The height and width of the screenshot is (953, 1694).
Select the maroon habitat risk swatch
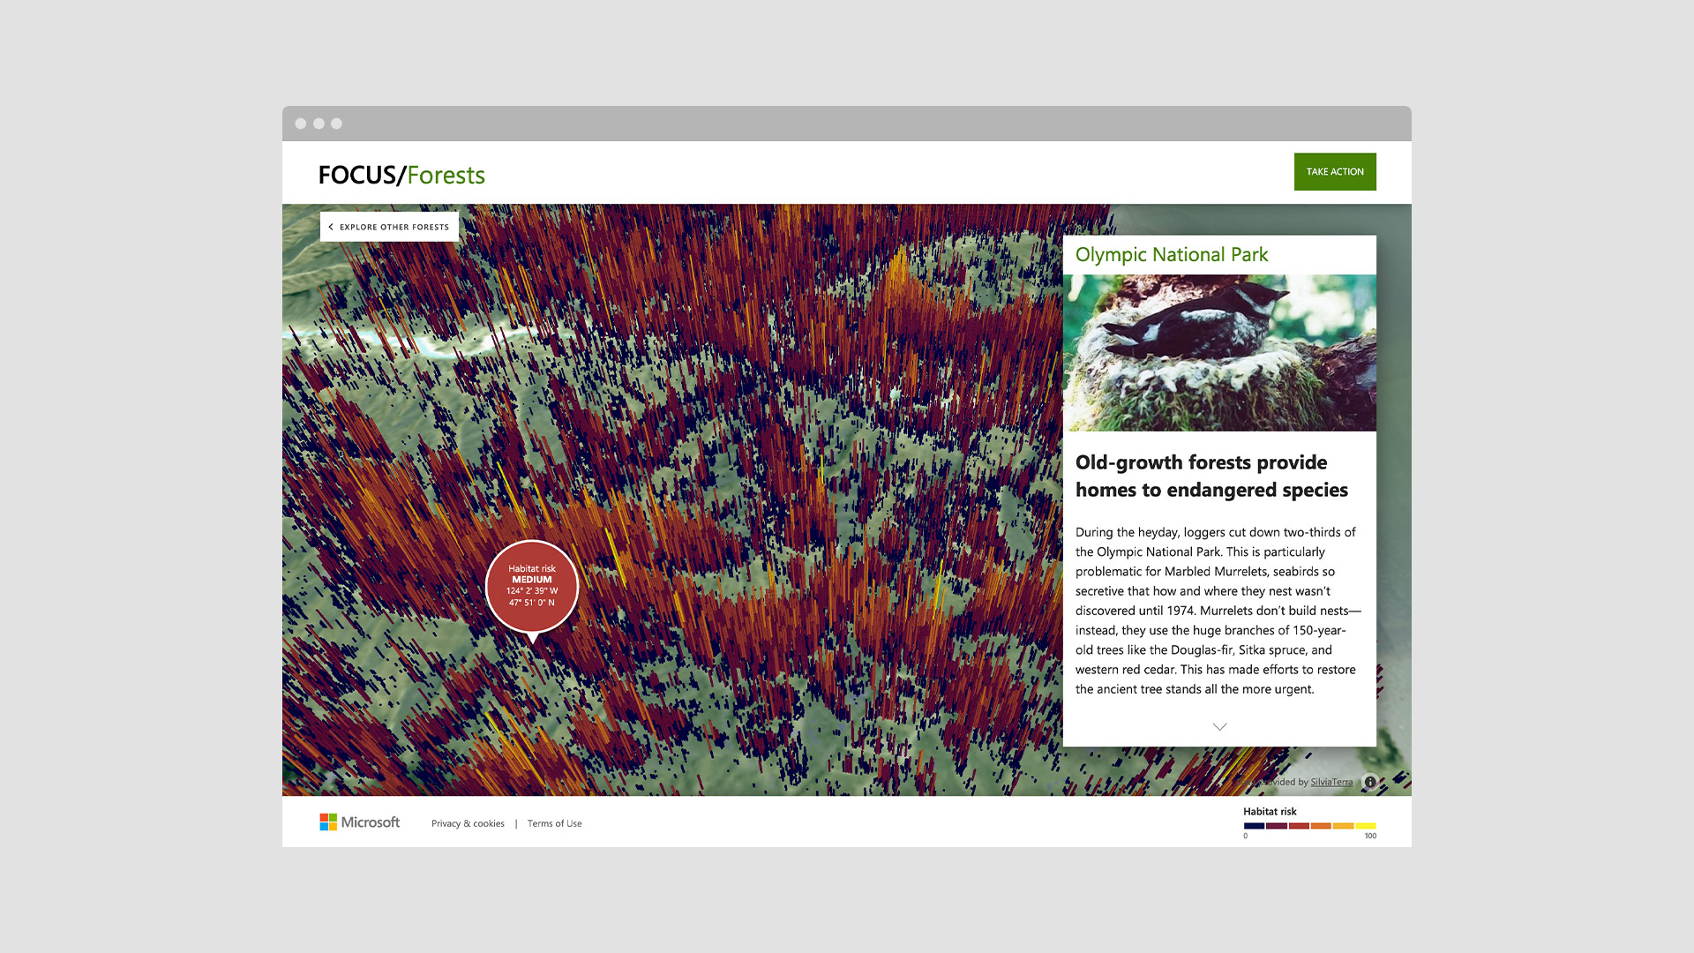[x=1277, y=826]
